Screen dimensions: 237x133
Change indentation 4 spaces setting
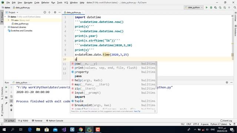pos(204,124)
